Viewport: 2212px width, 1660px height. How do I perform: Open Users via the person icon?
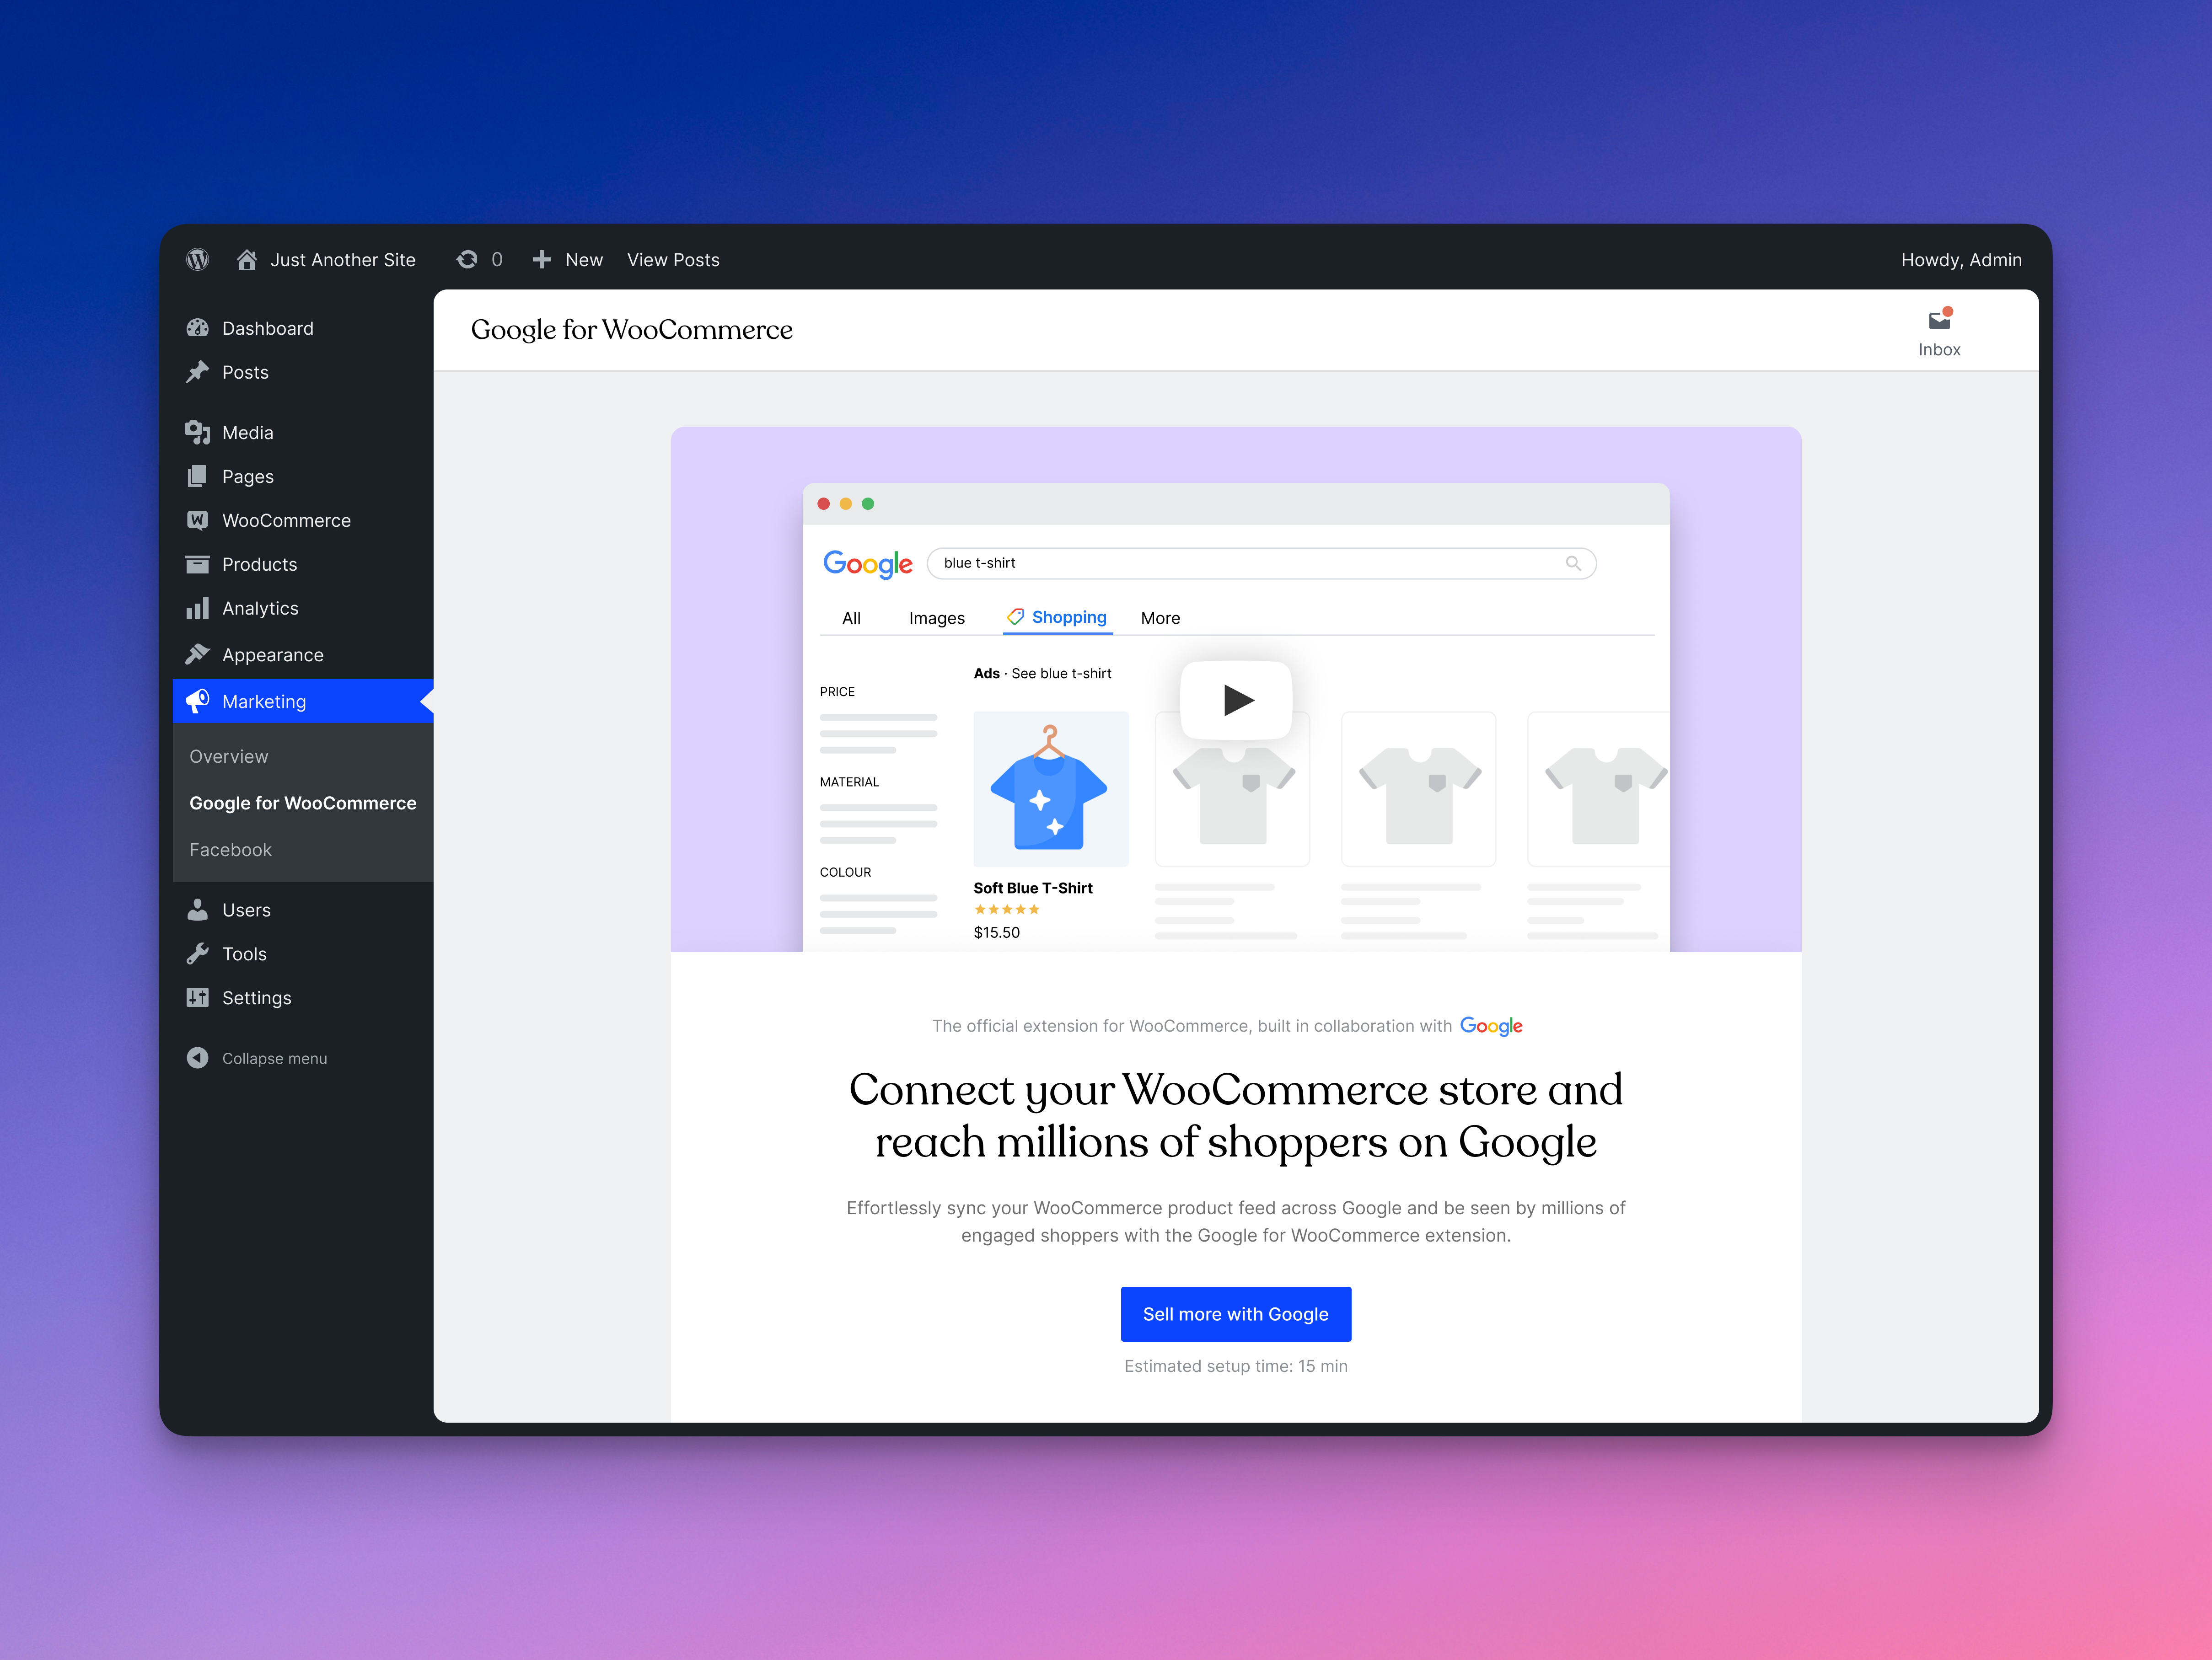click(x=198, y=909)
